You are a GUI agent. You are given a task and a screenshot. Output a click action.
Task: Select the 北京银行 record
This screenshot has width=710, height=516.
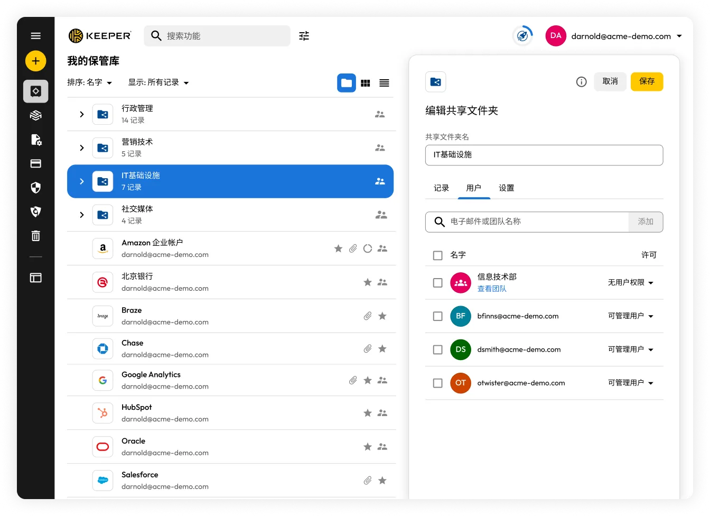[231, 282]
